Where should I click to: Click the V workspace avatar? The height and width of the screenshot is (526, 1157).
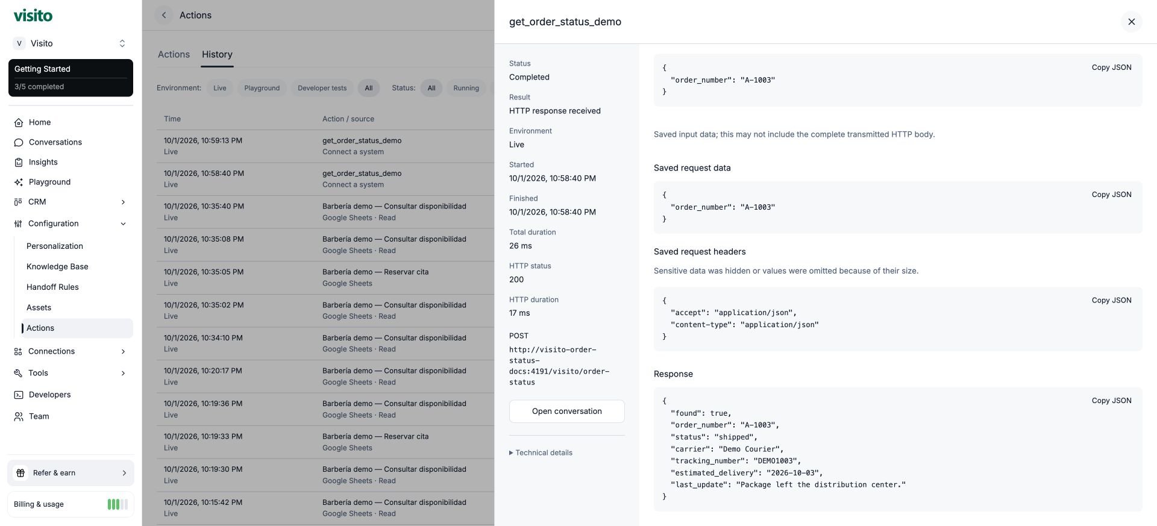click(x=19, y=43)
